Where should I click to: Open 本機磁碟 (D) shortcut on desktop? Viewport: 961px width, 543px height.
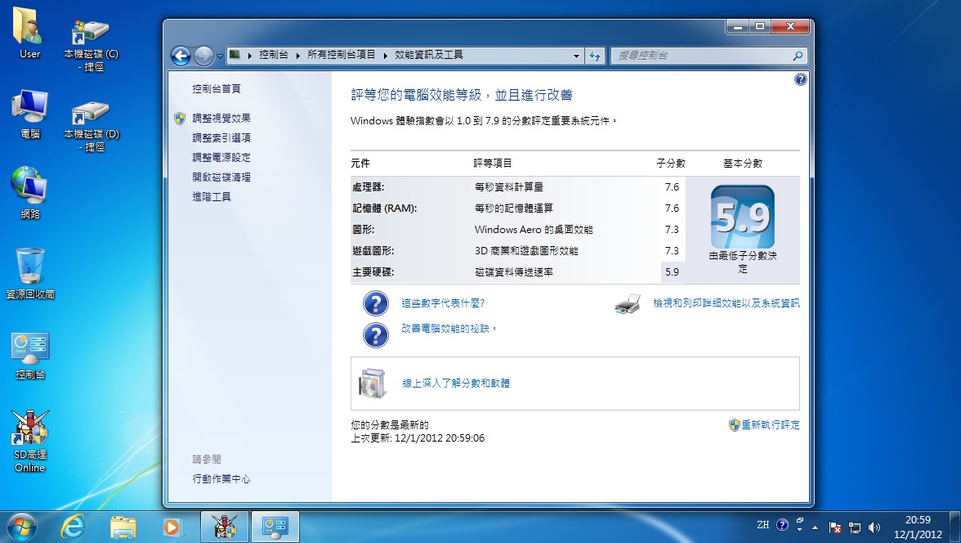pyautogui.click(x=91, y=125)
